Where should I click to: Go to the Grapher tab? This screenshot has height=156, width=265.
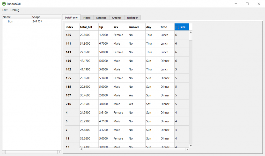coord(117,18)
